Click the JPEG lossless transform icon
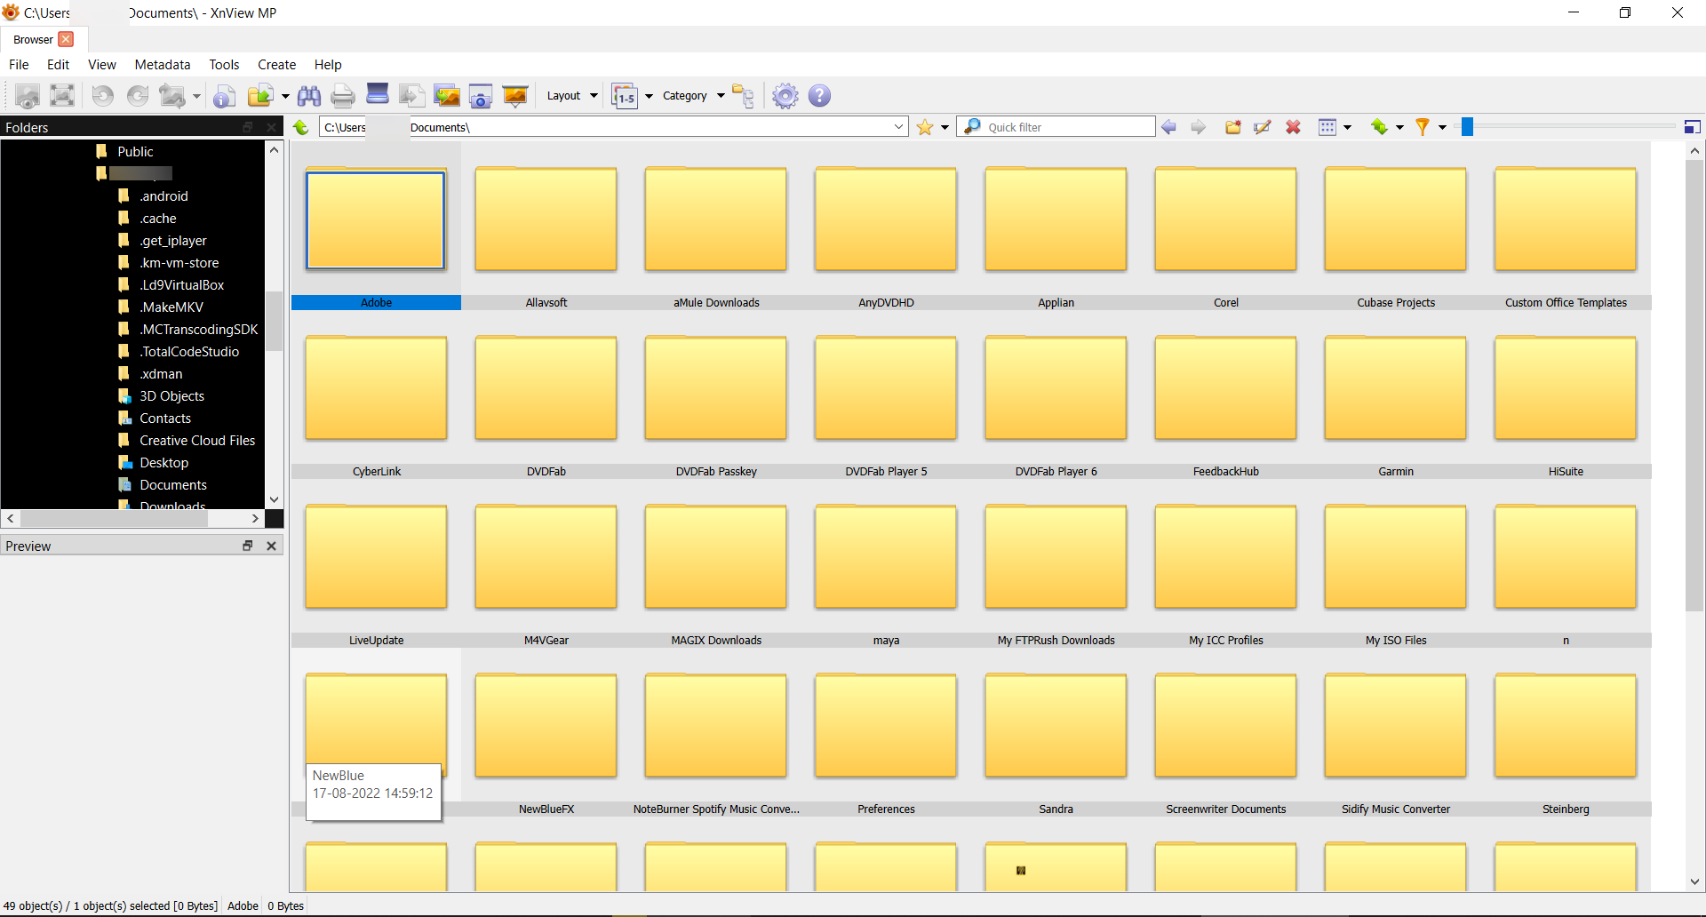Screen dimensions: 1706x917 (172, 96)
